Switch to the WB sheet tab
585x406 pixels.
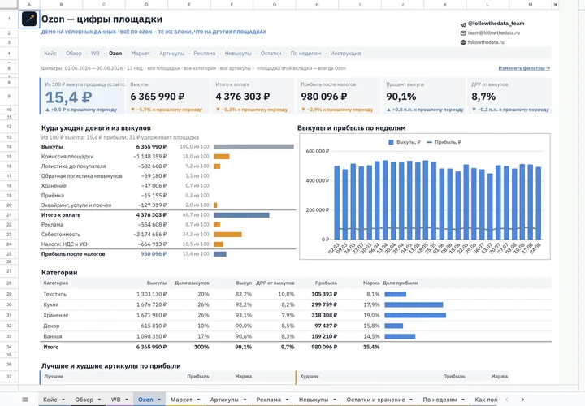115,400
